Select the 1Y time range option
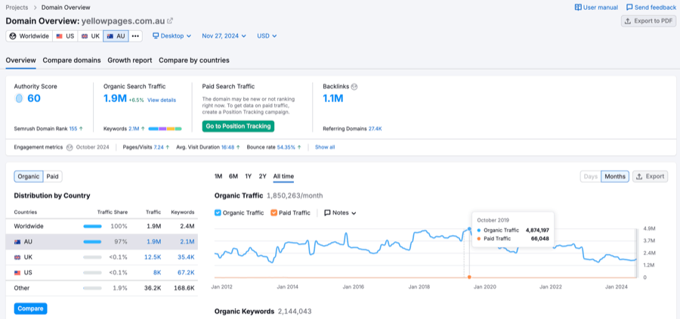Viewport: 680px width, 319px height. [x=249, y=176]
